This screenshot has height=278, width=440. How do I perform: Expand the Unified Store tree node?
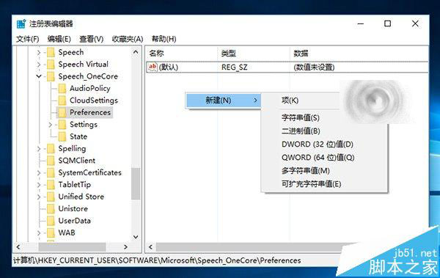39,197
